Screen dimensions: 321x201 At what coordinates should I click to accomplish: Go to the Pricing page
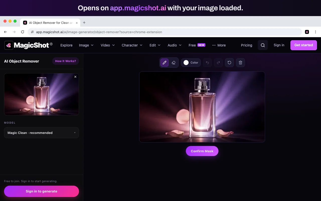(247, 45)
